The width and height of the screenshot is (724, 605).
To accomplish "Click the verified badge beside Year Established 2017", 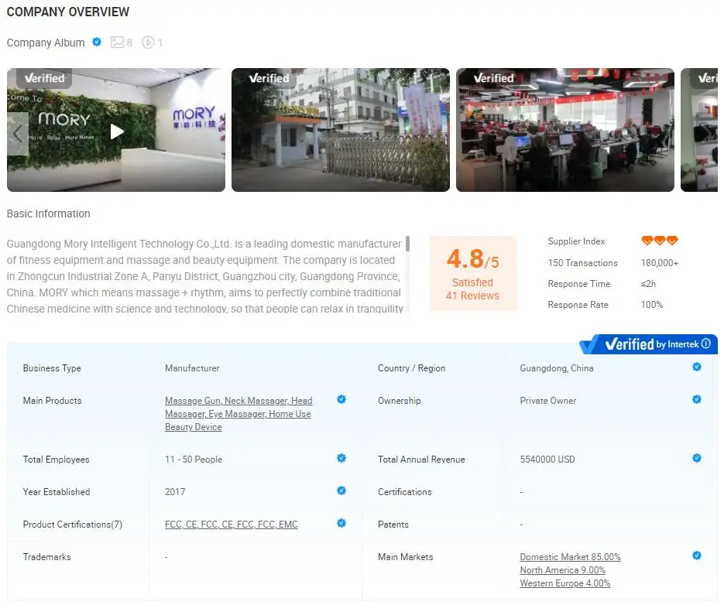I will click(341, 490).
